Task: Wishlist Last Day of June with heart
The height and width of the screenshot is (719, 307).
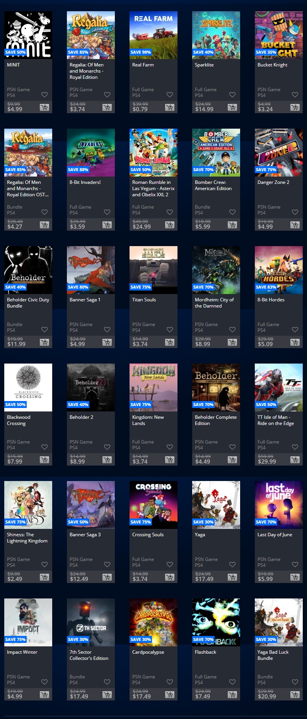Action: click(x=295, y=564)
